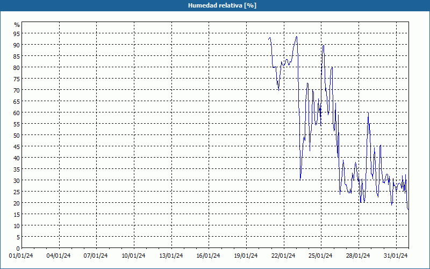Click the 13/01/24 date label

tap(171, 256)
